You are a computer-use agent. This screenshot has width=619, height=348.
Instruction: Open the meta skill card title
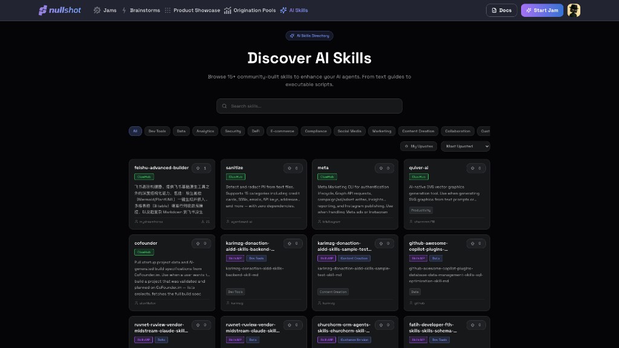323,168
